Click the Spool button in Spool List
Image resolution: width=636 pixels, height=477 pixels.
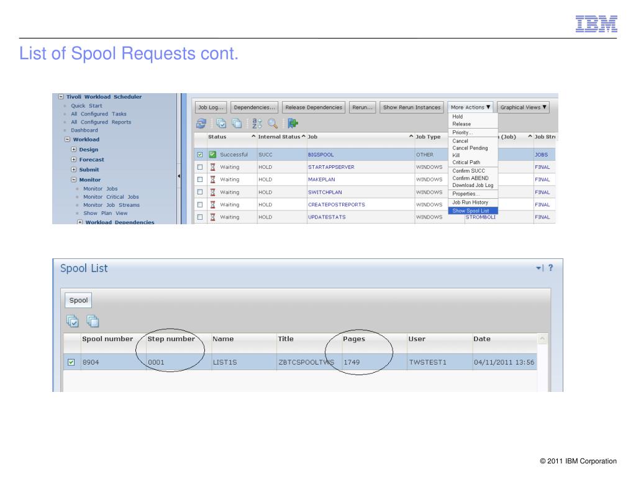point(78,300)
